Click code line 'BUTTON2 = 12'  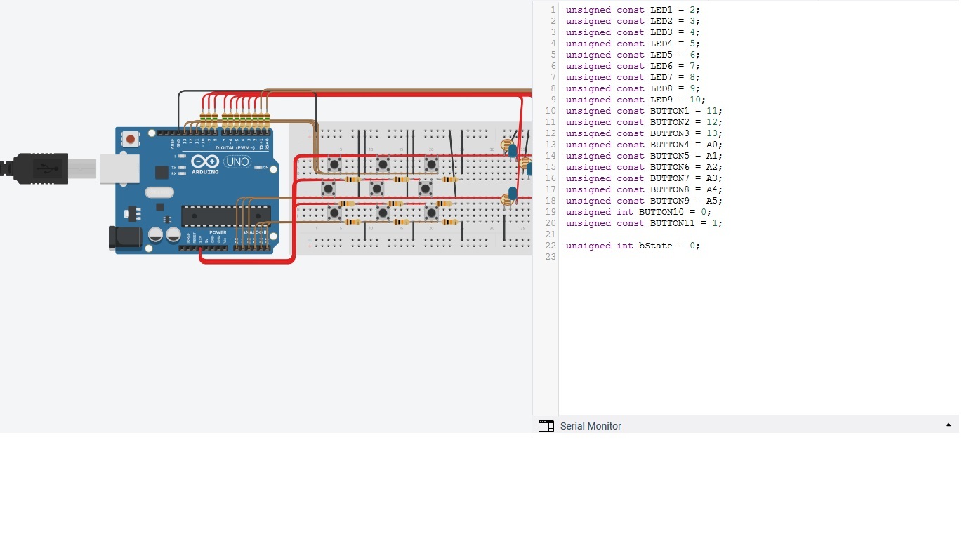coord(644,122)
